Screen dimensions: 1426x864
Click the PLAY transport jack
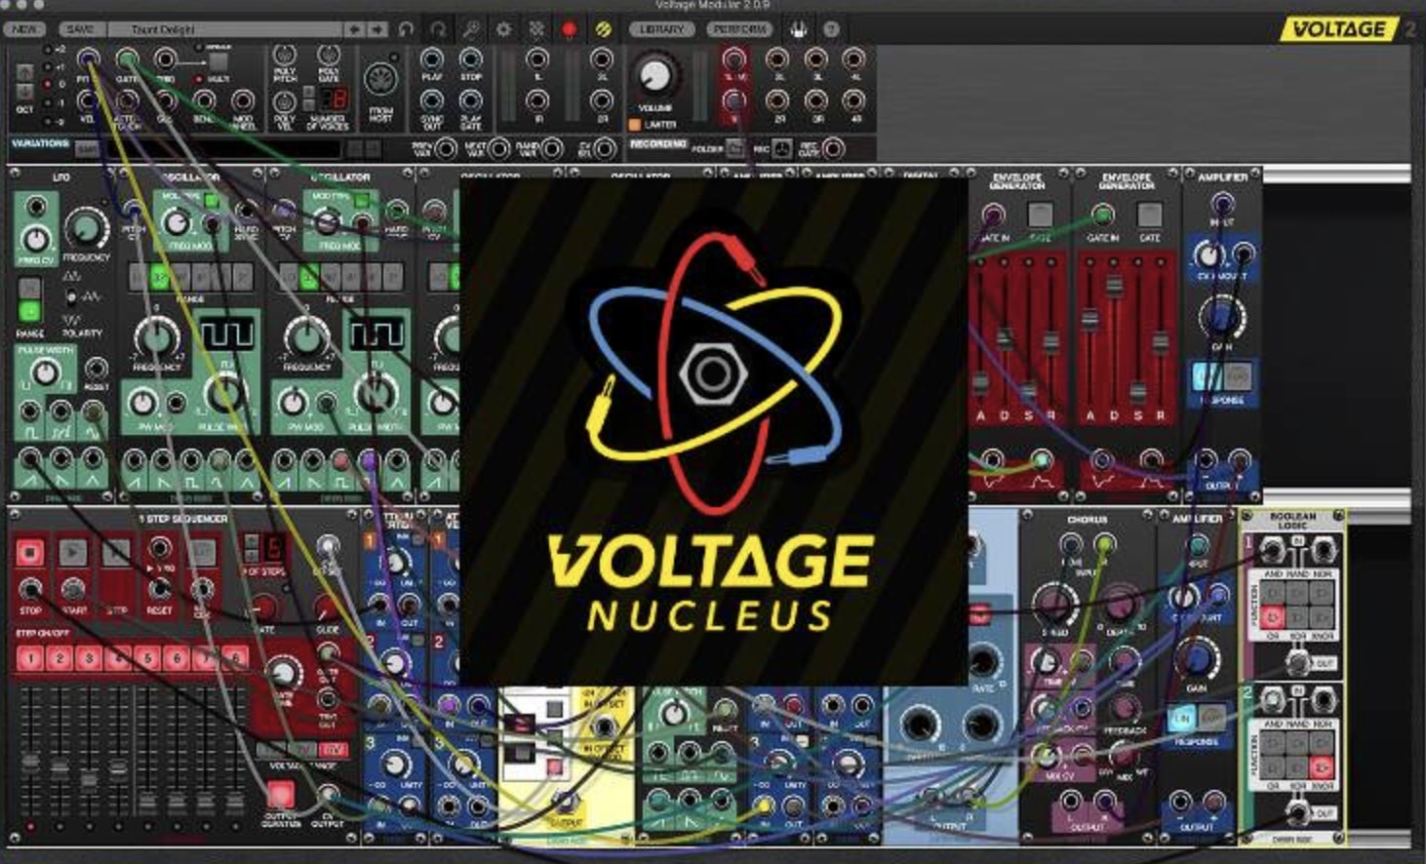(x=432, y=59)
